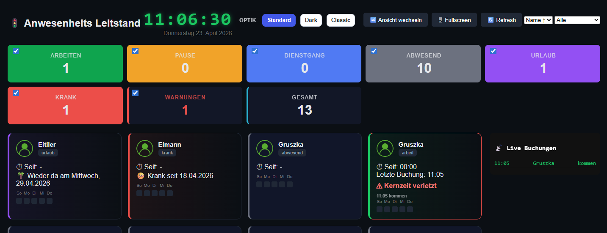Viewport: 607px width, 233px height.
Task: Click Eitiler's avatar icon
Action: (25, 148)
